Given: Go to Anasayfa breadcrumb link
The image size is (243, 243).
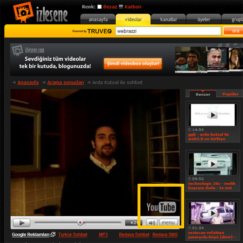Looking at the screenshot, I should tap(28, 83).
